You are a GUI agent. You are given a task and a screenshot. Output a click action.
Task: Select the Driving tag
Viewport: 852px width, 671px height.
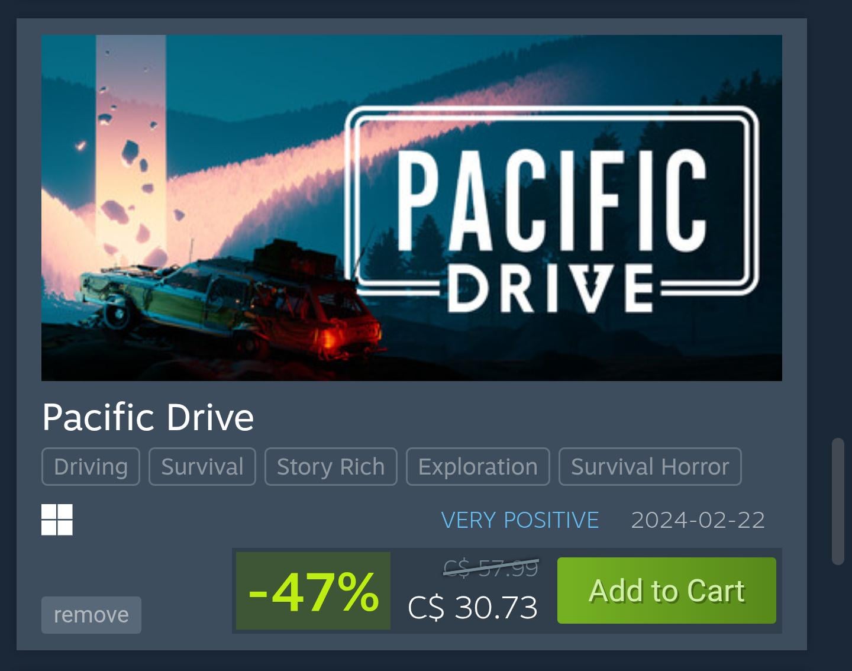pyautogui.click(x=91, y=466)
